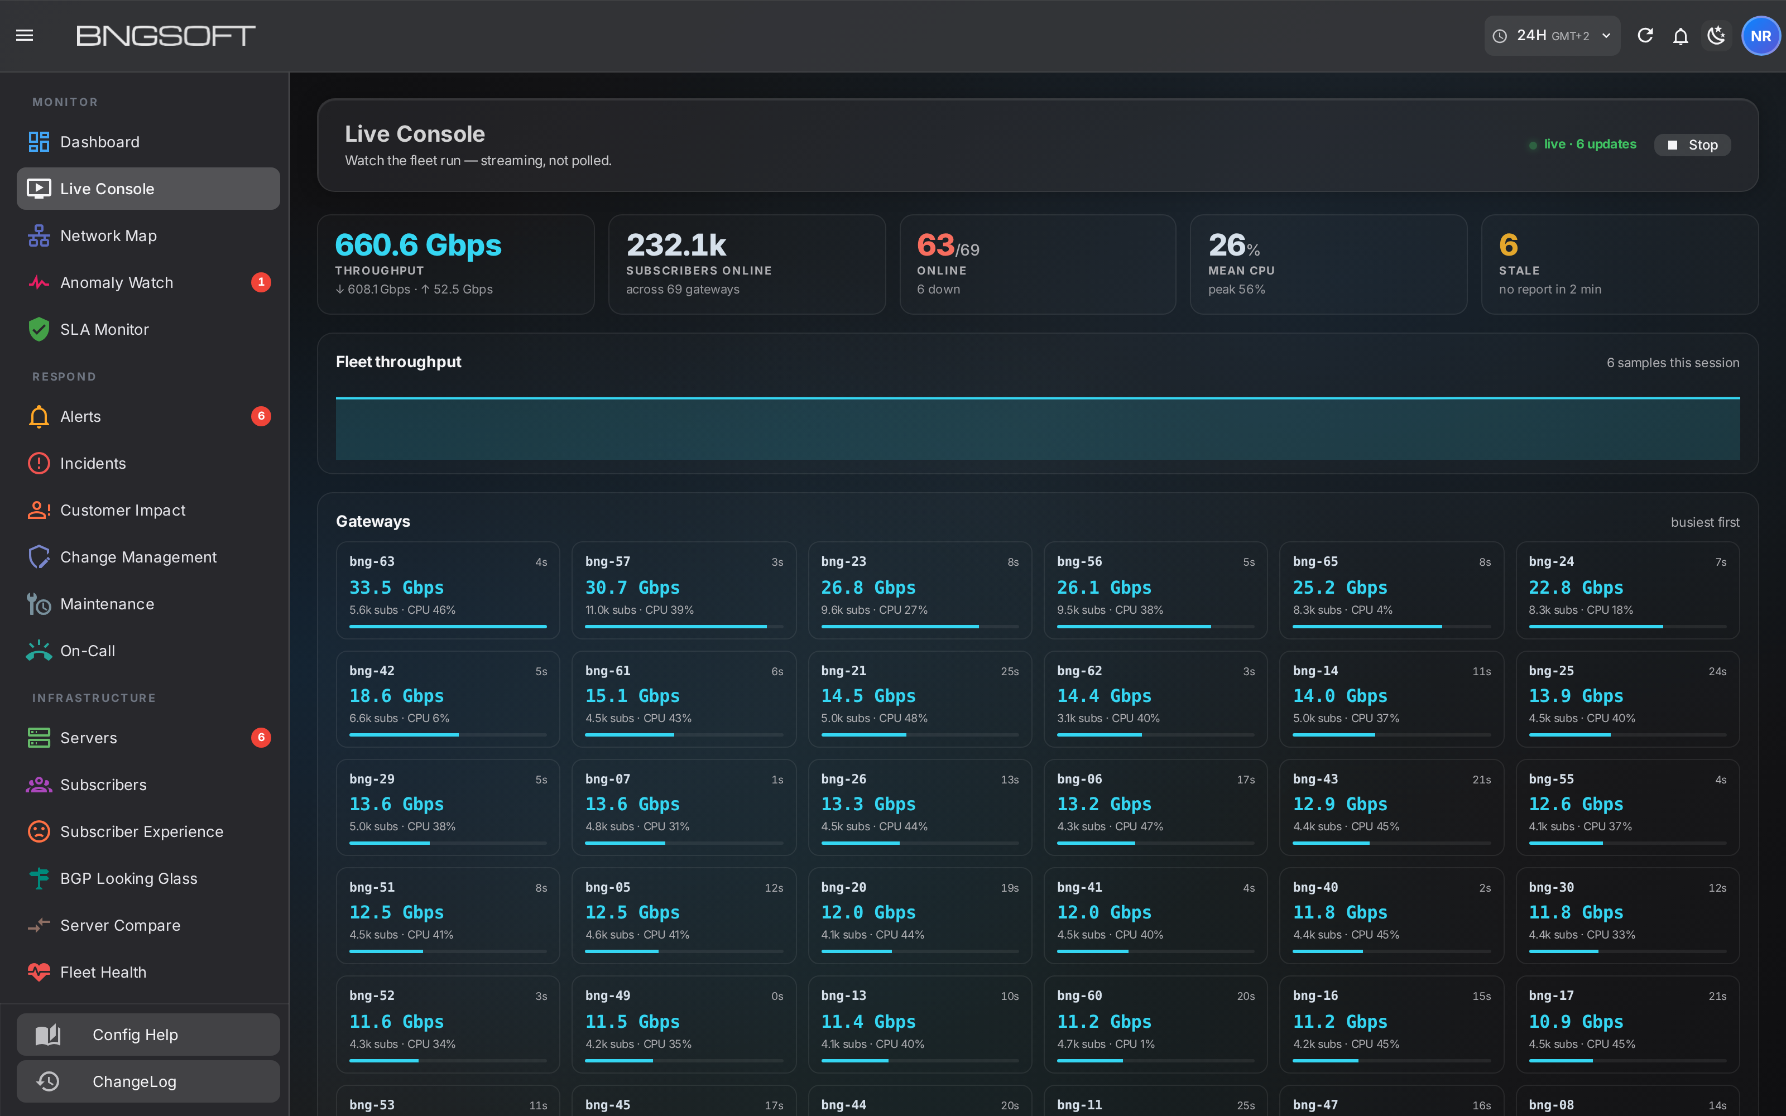Open the Incidents section
Screen dimensions: 1786x1116
coord(148,464)
